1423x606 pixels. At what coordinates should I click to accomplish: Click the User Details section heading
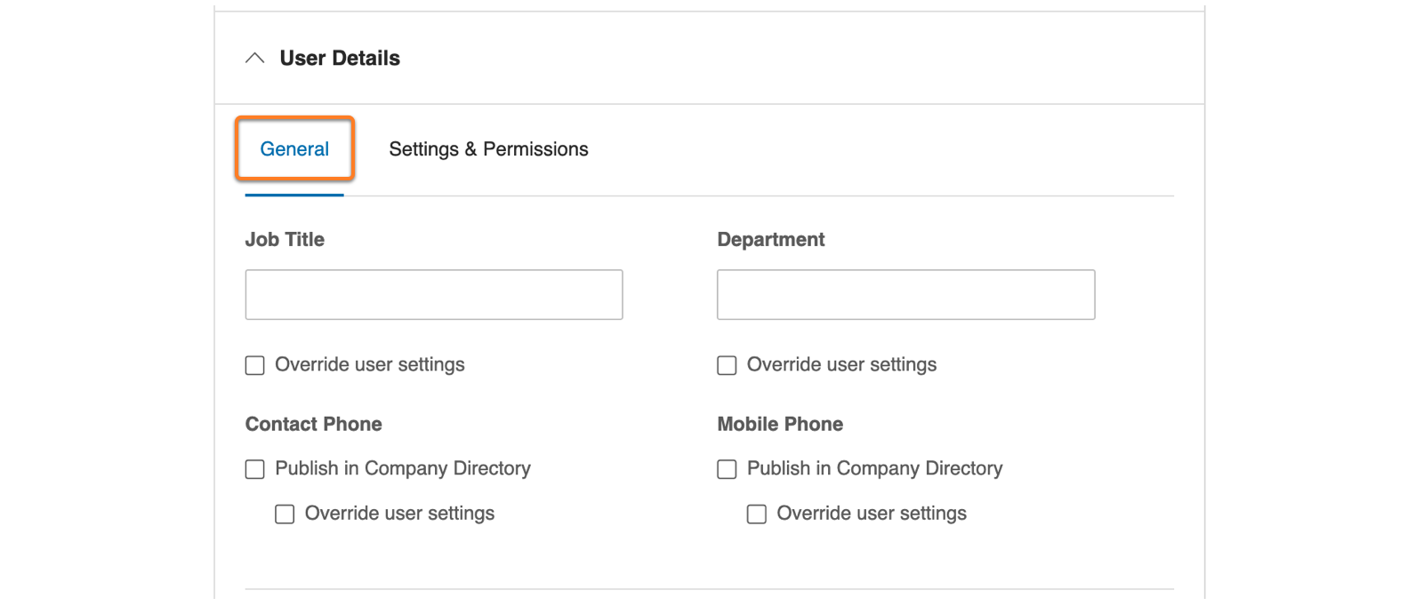[340, 59]
